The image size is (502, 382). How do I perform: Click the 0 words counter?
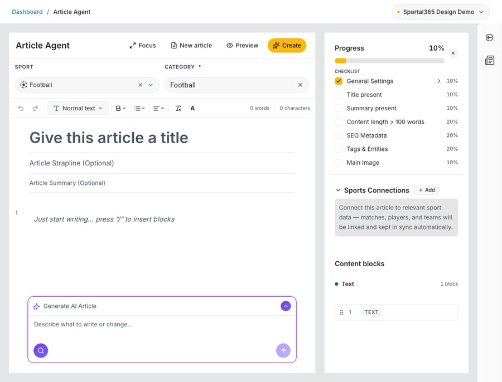[x=259, y=109]
